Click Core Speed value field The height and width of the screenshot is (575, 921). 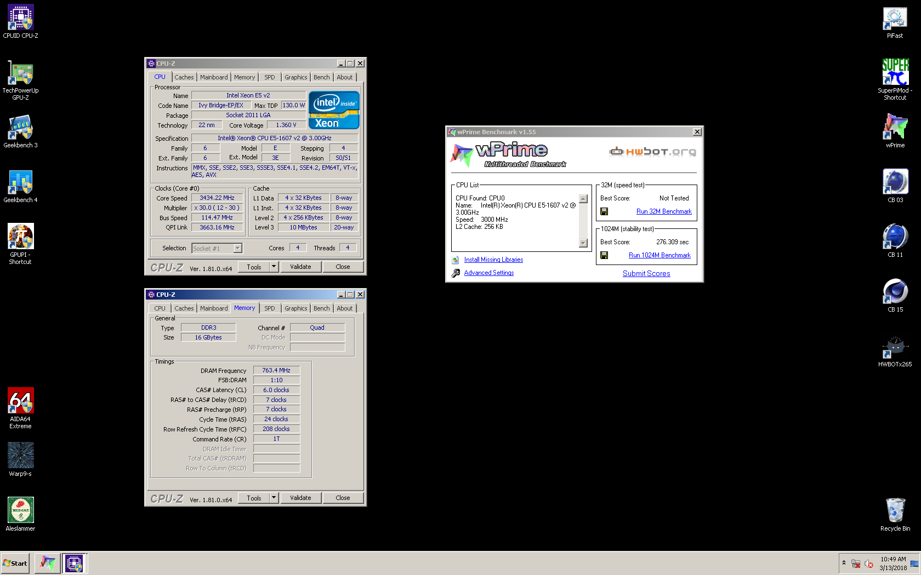(x=217, y=198)
